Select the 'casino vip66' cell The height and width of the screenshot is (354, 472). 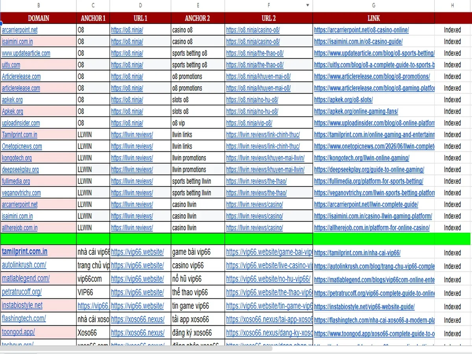(198, 265)
